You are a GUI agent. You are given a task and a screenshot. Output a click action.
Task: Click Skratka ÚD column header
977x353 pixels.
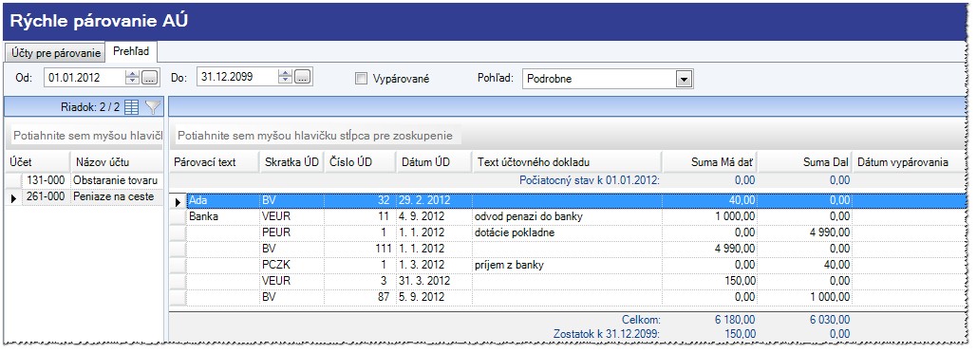click(291, 162)
